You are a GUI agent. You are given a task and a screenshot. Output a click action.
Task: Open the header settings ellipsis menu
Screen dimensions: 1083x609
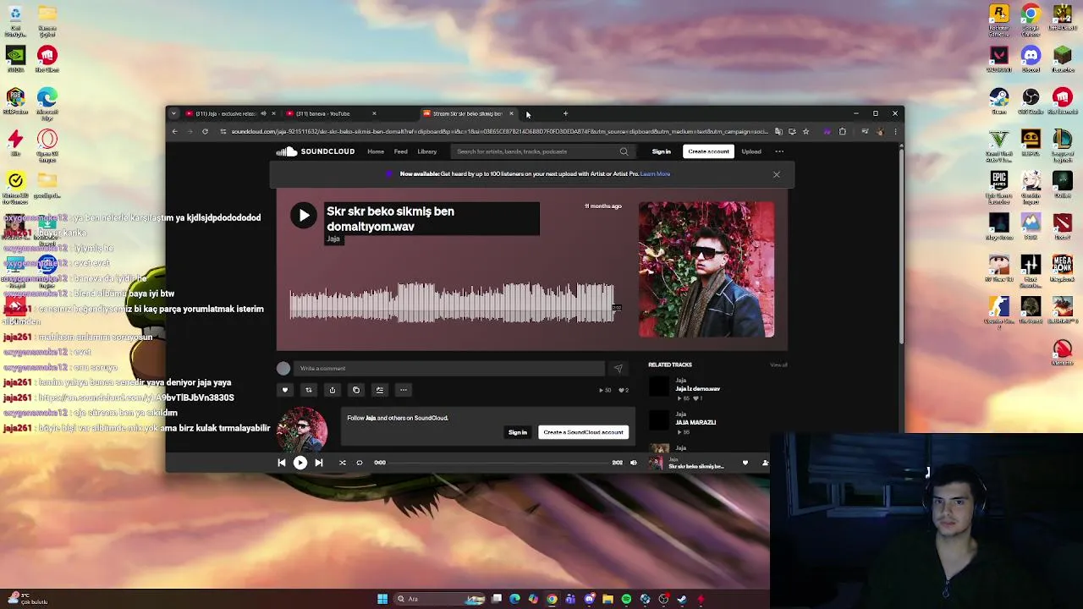[x=779, y=151]
